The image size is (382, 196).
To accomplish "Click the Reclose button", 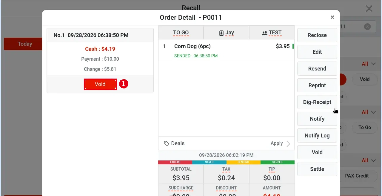I will point(317,35).
